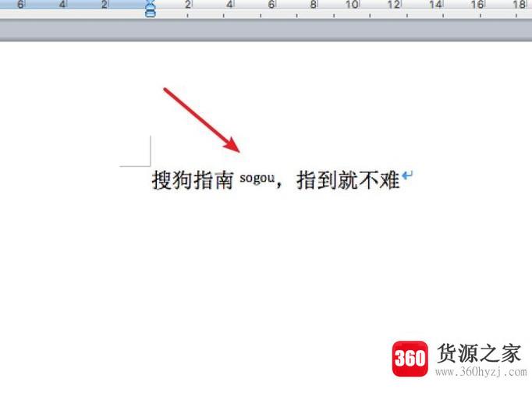Click the text "搜狗指南" in the document
The width and height of the screenshot is (532, 400).
click(193, 180)
